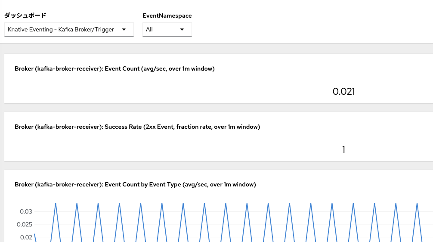This screenshot has height=242, width=433.
Task: Click the blue line start at chart left edge
Action: click(x=35, y=234)
